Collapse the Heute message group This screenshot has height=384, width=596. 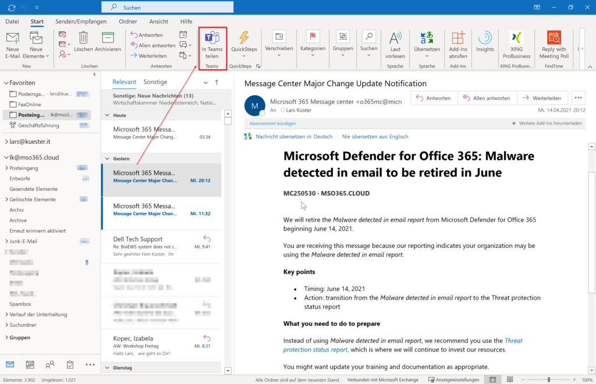pos(107,115)
